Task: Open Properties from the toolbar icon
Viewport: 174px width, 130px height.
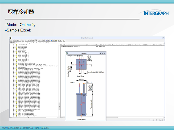Action: [33, 40]
